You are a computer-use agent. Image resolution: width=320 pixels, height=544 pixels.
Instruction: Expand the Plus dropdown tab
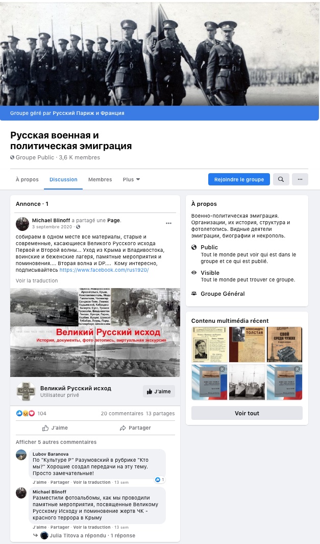click(131, 179)
